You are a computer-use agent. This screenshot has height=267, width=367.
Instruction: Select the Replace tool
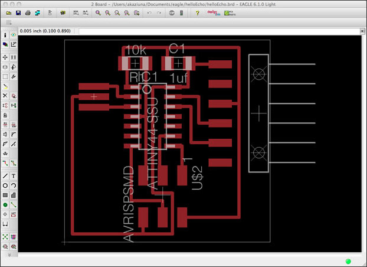tap(14, 106)
